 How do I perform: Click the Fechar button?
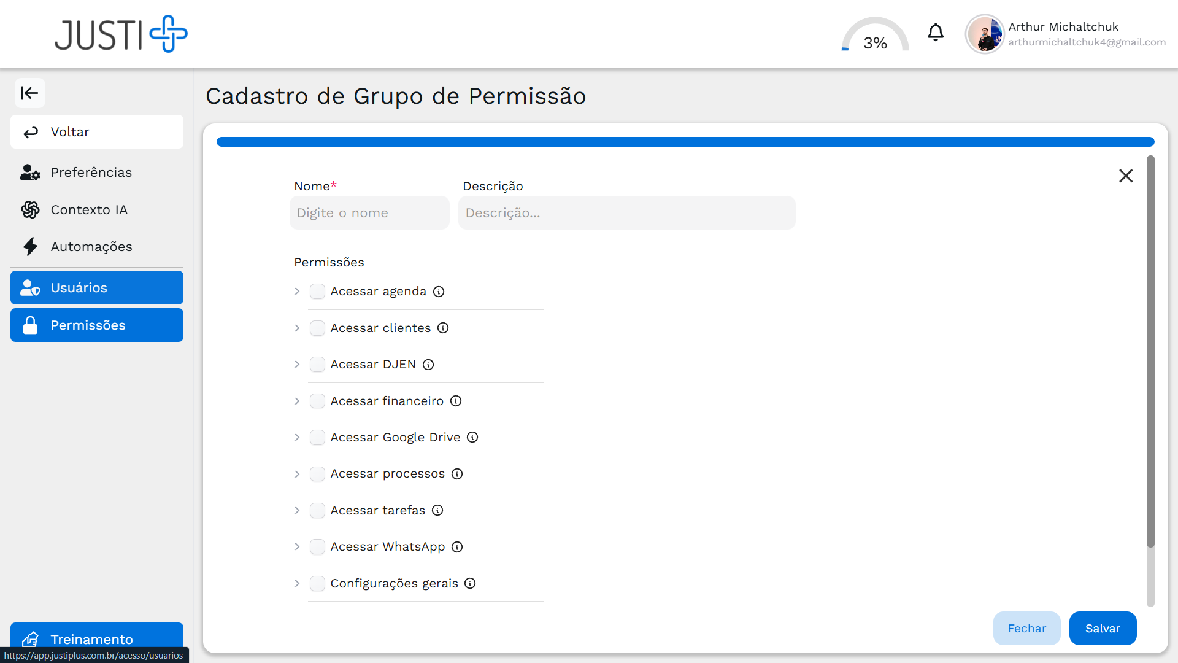click(x=1026, y=628)
